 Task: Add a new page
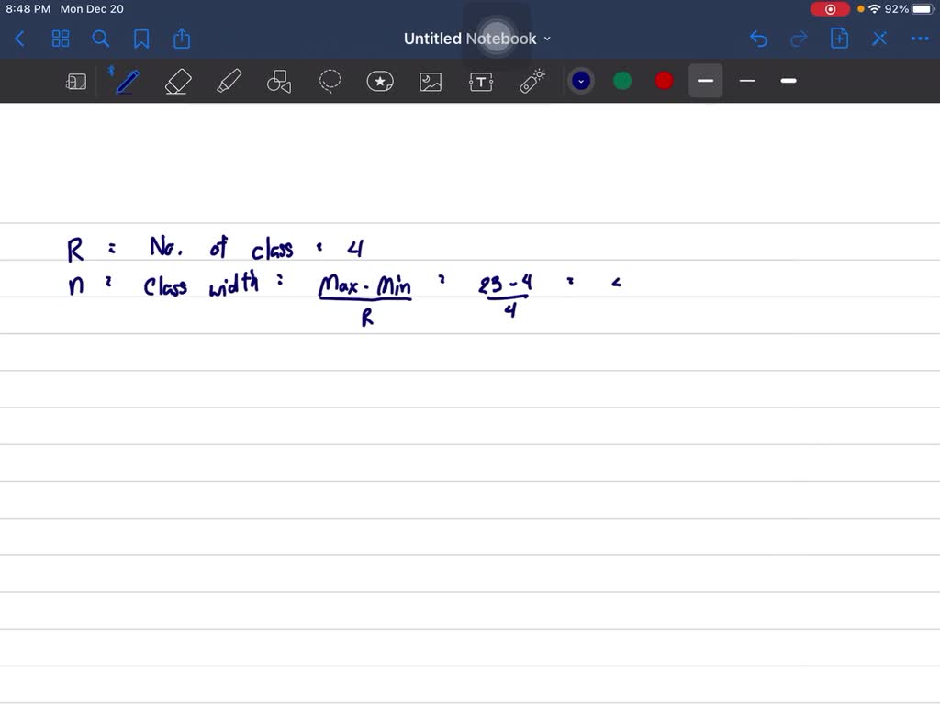[839, 39]
